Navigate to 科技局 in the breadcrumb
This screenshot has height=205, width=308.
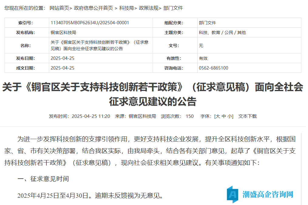[x=126, y=8]
